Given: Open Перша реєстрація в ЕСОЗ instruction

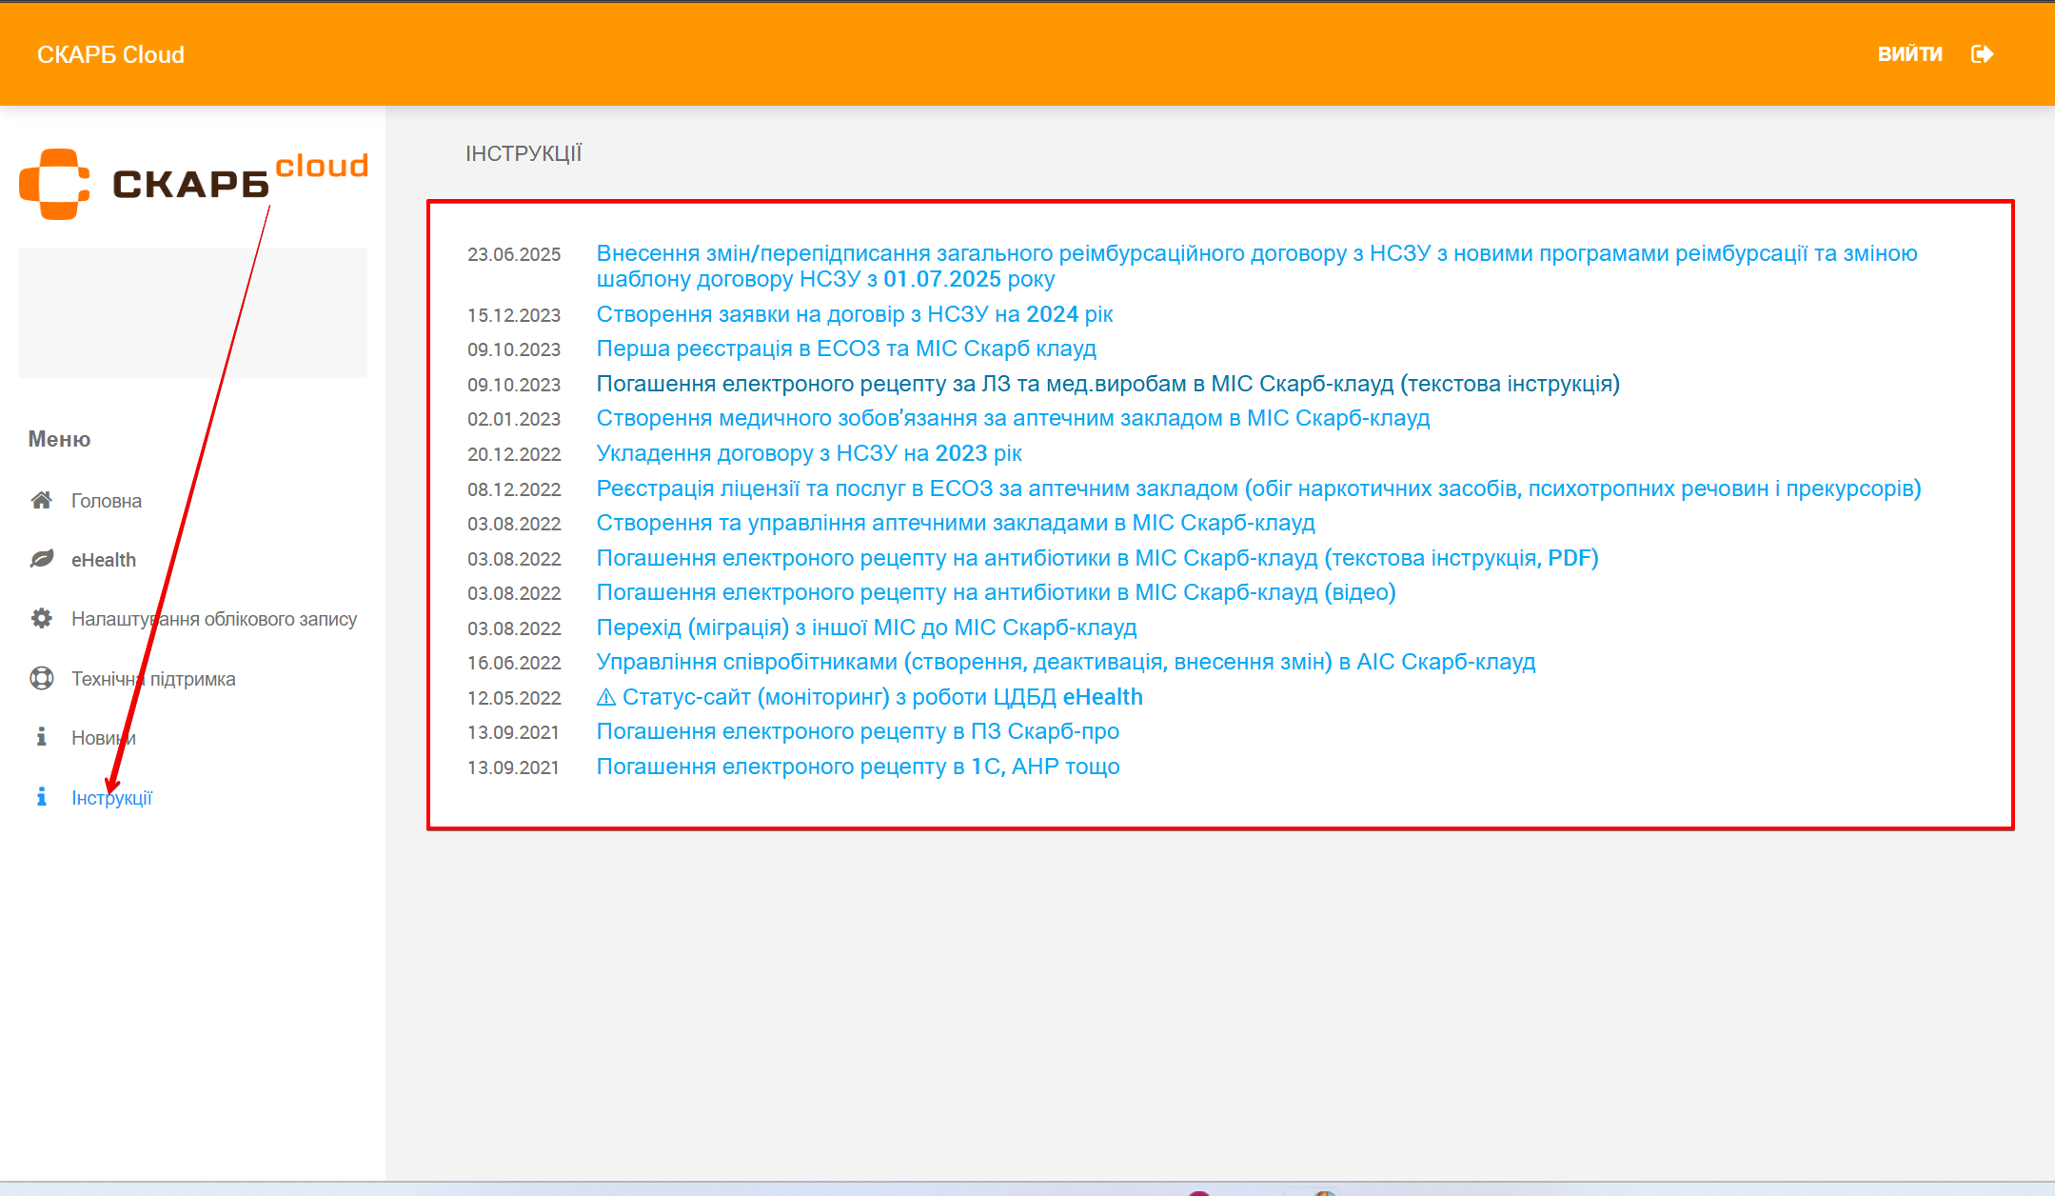Looking at the screenshot, I should pyautogui.click(x=845, y=349).
